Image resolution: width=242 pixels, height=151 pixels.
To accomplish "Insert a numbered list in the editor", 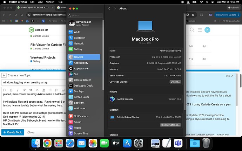I will point(56,90).
